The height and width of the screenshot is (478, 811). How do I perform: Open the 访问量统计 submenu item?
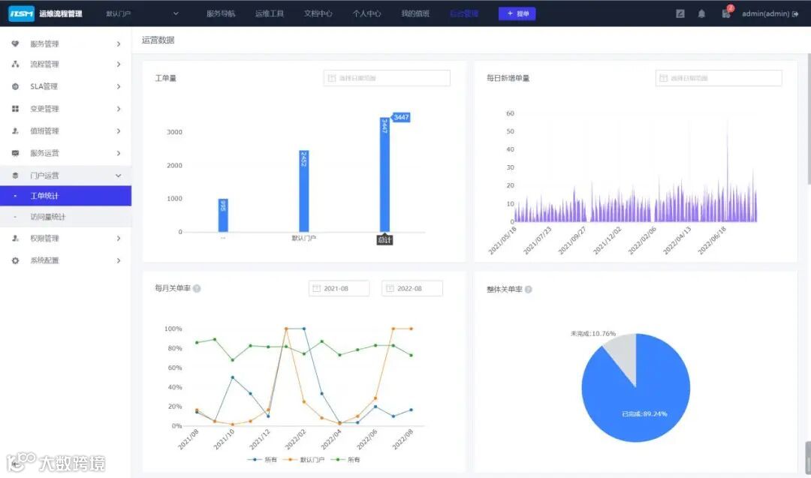[65, 217]
